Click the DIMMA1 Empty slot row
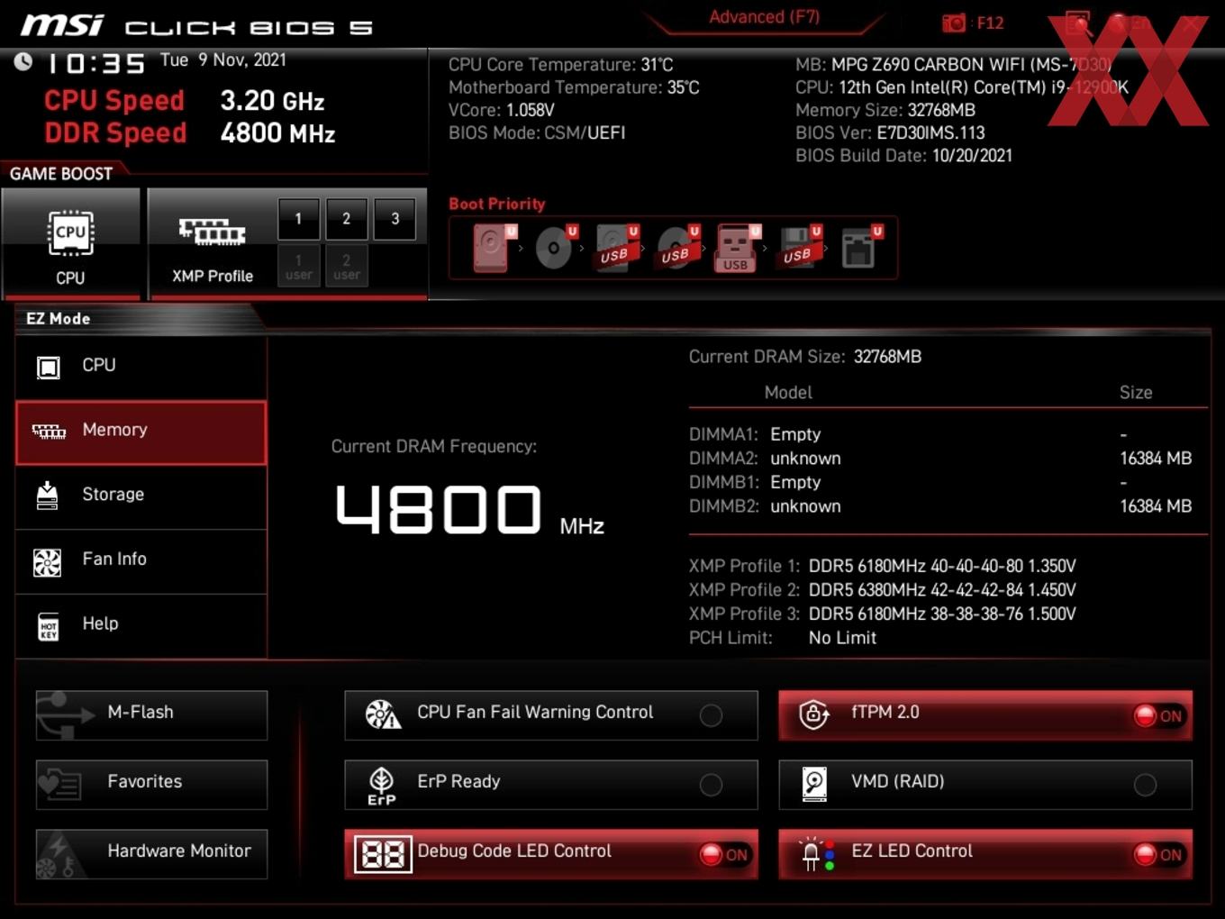This screenshot has height=919, width=1225. [x=940, y=434]
